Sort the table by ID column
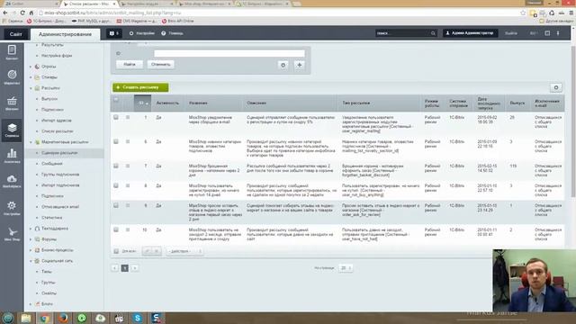Image resolution: width=576 pixels, height=324 pixels. tap(142, 103)
